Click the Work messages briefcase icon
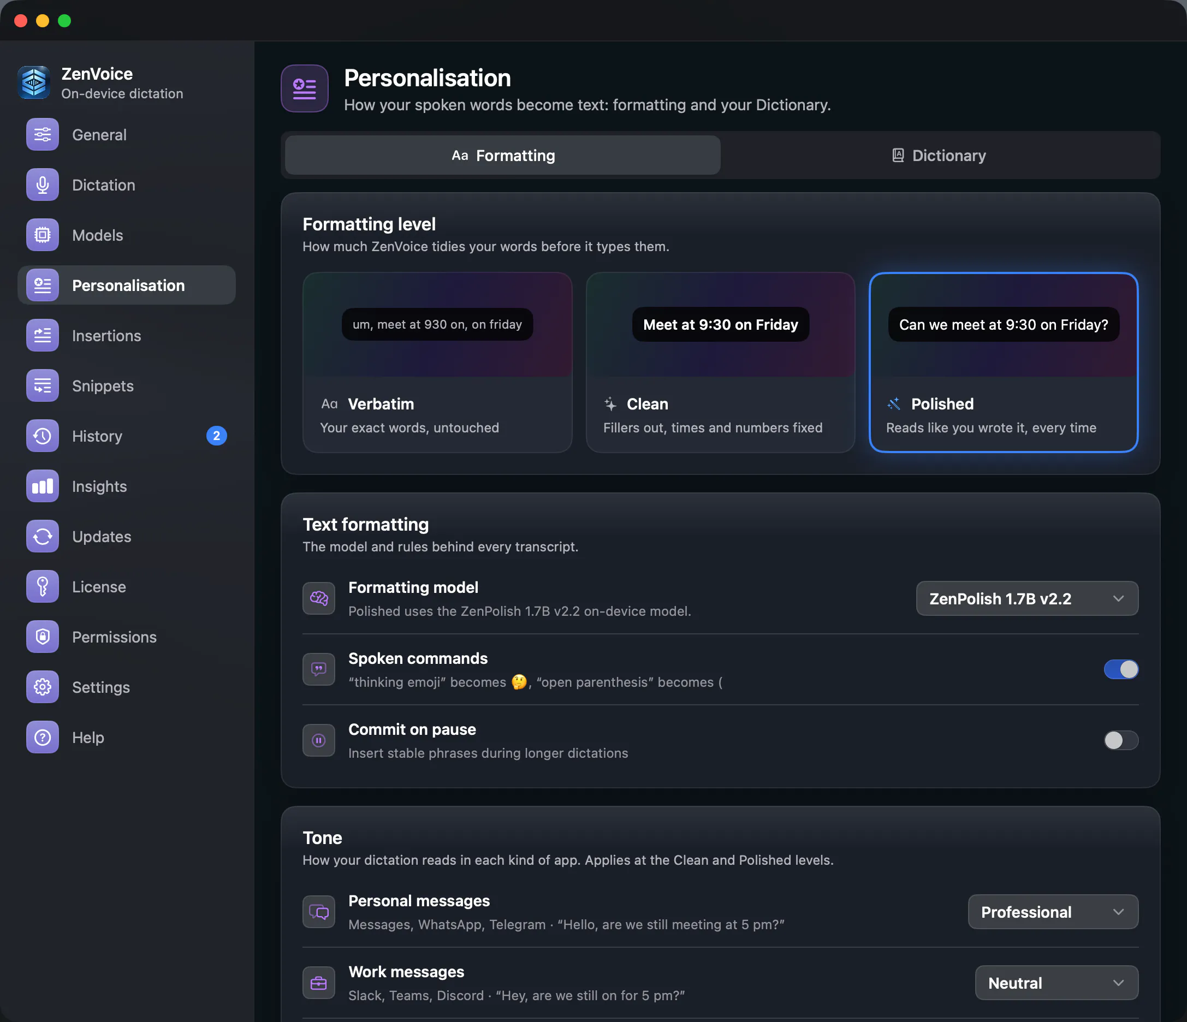1187x1022 pixels. [318, 983]
